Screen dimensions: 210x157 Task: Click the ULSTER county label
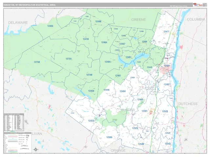(128, 110)
